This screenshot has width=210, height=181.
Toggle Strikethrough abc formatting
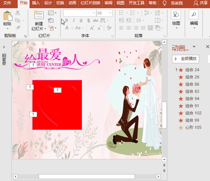pyautogui.click(x=96, y=20)
